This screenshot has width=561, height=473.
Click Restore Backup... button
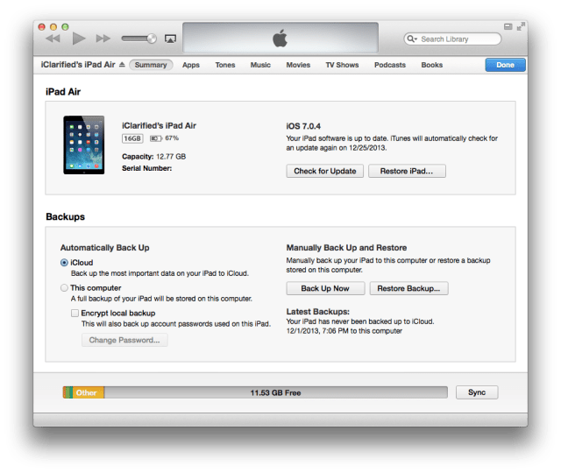click(x=408, y=288)
